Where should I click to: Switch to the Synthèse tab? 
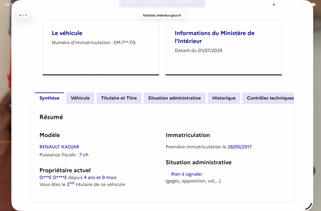[x=49, y=98]
